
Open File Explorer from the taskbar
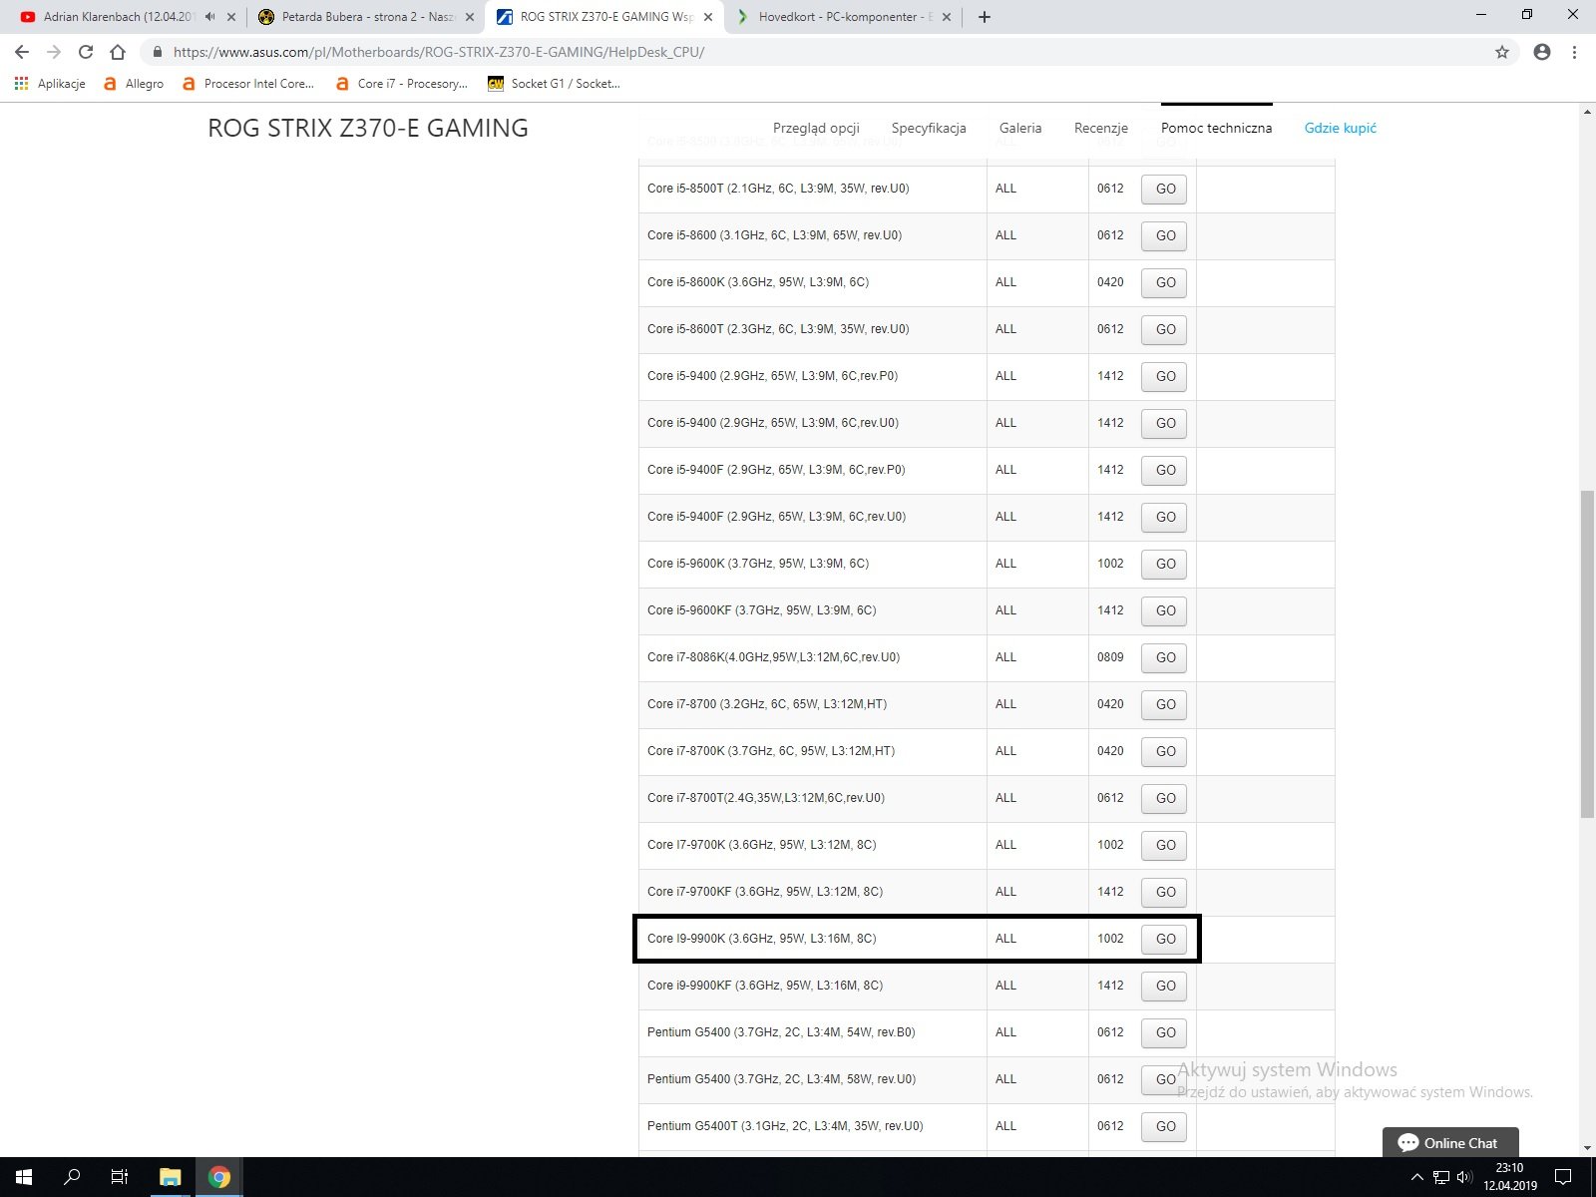tap(171, 1177)
